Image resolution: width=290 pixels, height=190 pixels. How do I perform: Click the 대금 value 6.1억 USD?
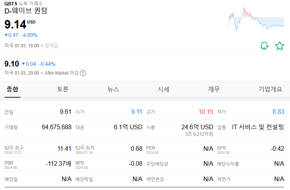point(128,127)
